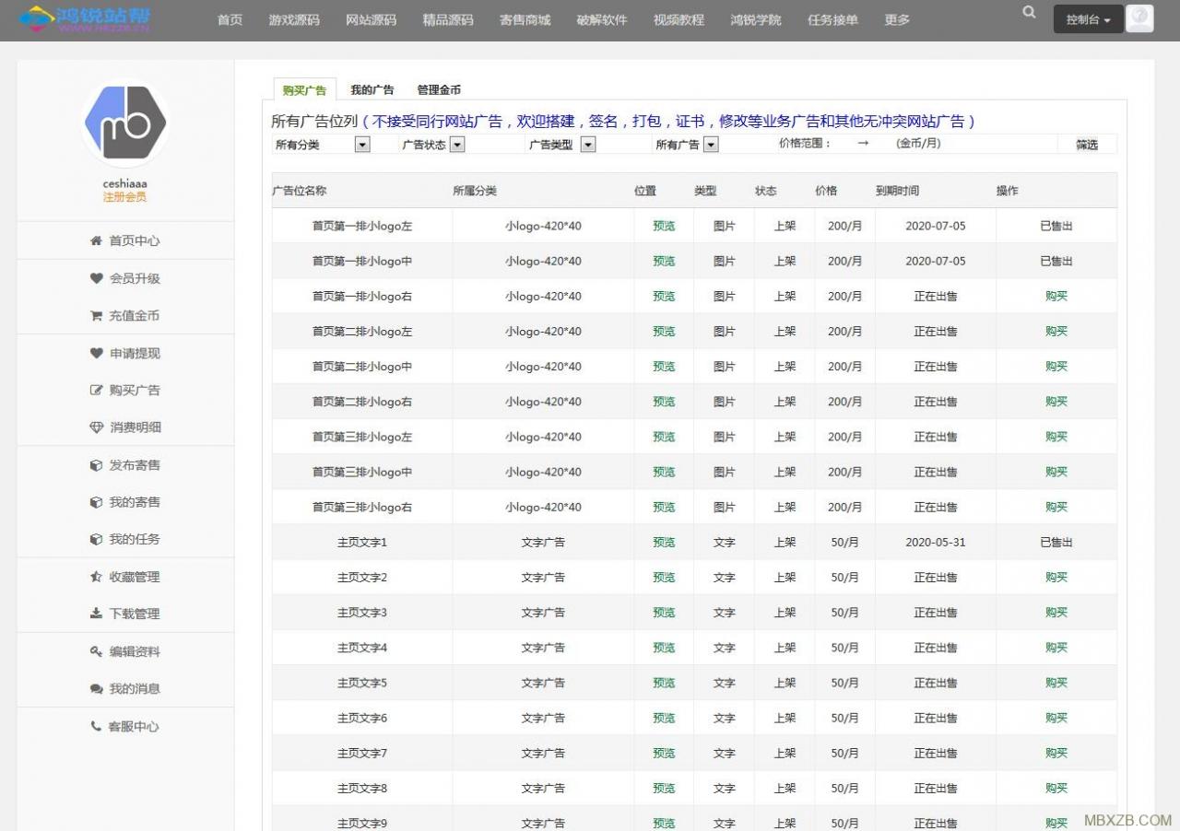1180x831 pixels.
Task: Click the cube icon beside 我的任务
Action: pos(96,539)
